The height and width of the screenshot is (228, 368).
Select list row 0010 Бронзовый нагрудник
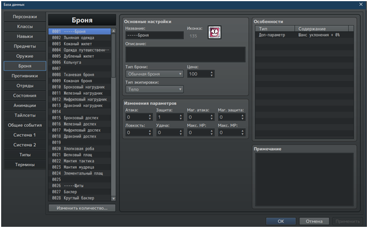[80, 87]
